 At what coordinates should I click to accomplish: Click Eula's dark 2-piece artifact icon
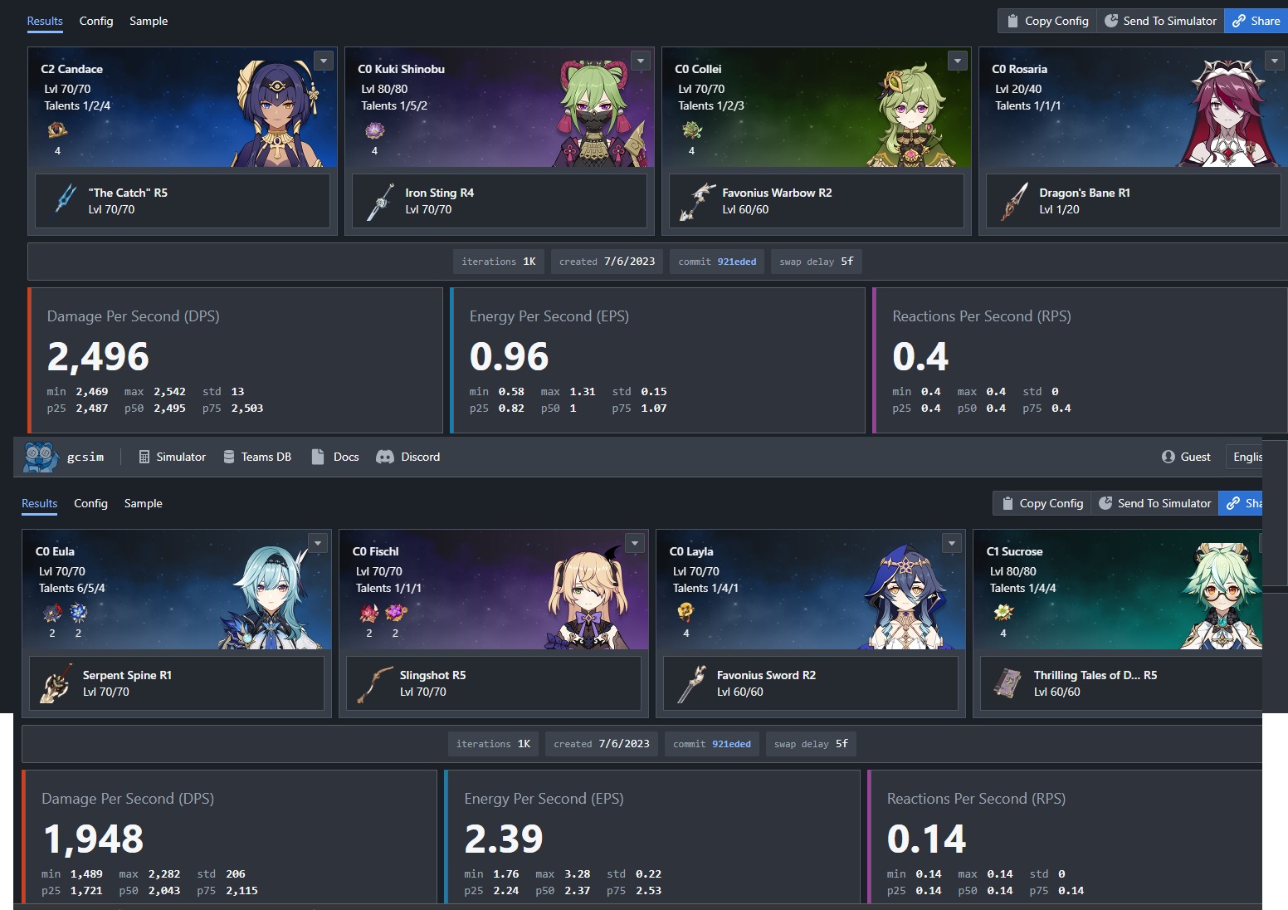pyautogui.click(x=52, y=613)
